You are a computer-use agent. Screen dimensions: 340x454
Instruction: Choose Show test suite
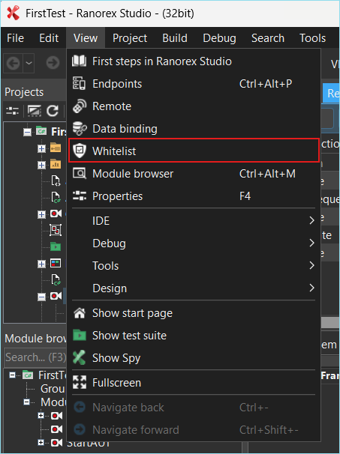pos(194,336)
